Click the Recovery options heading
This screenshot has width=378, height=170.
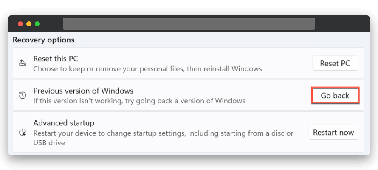click(43, 40)
